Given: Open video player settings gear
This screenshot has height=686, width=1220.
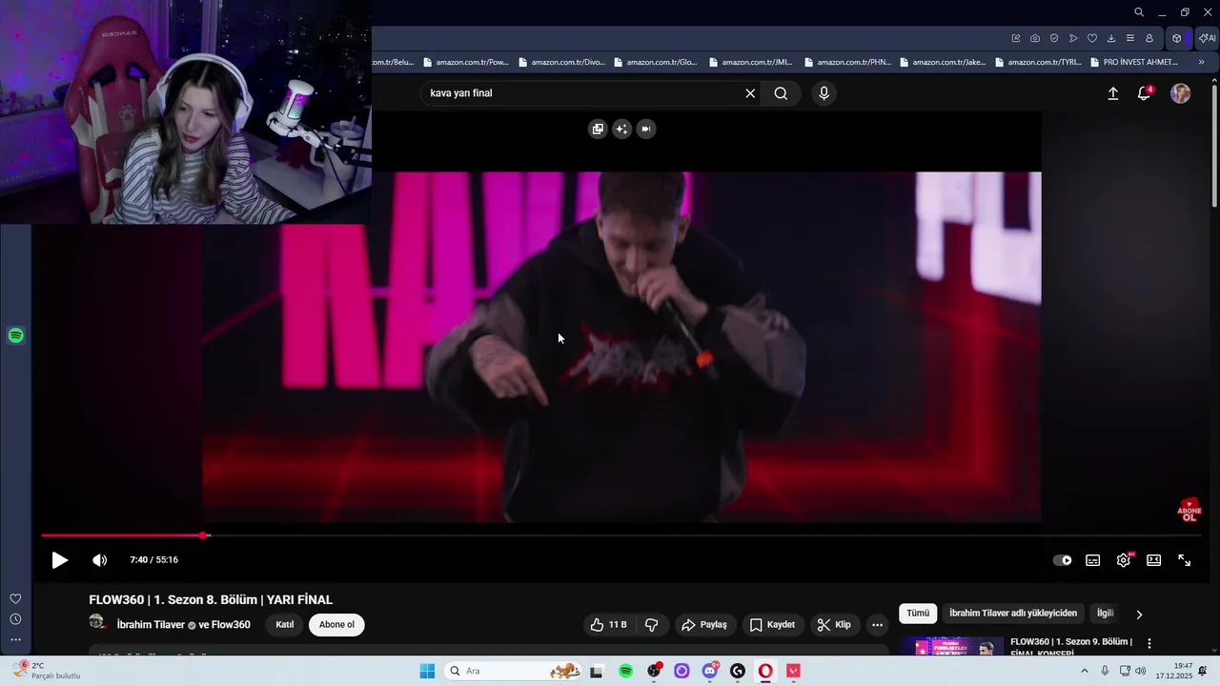Looking at the screenshot, I should [x=1124, y=560].
